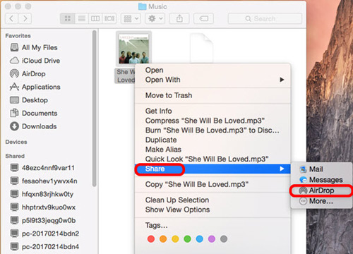Select the blank document file icon
353x254 pixels.
tap(201, 48)
